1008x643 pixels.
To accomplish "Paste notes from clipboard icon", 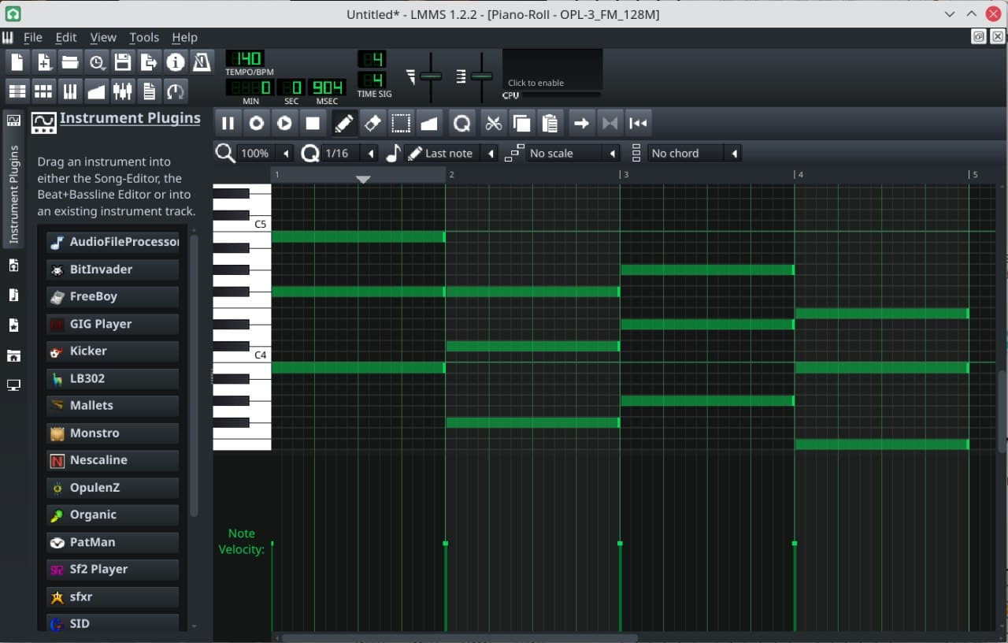I will 550,123.
